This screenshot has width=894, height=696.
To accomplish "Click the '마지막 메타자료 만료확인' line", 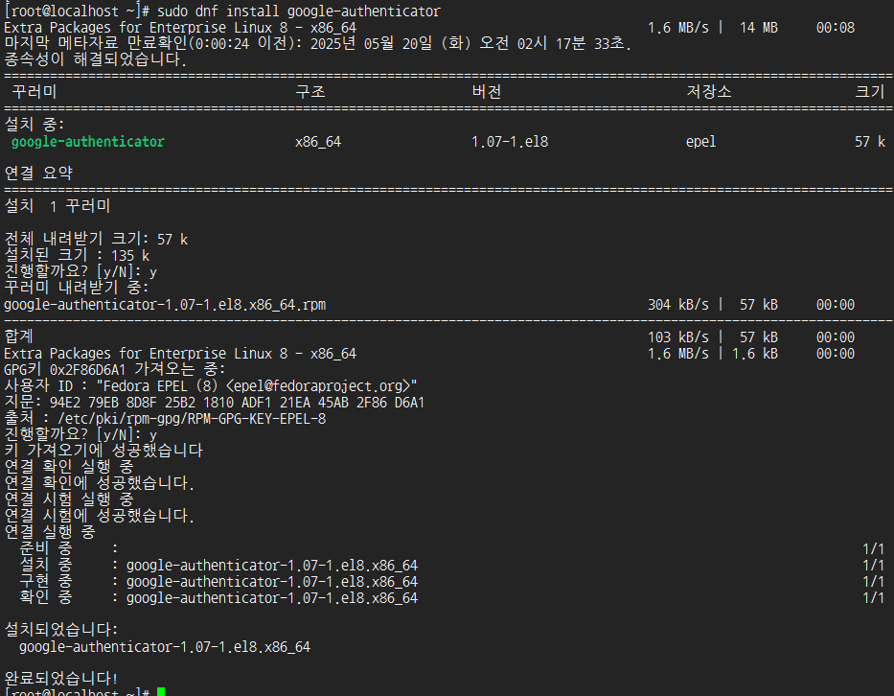I will (317, 43).
